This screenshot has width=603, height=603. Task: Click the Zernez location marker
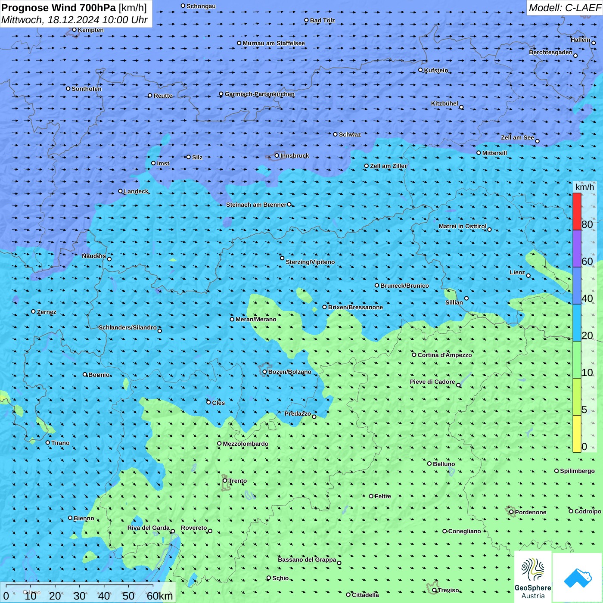coord(33,311)
